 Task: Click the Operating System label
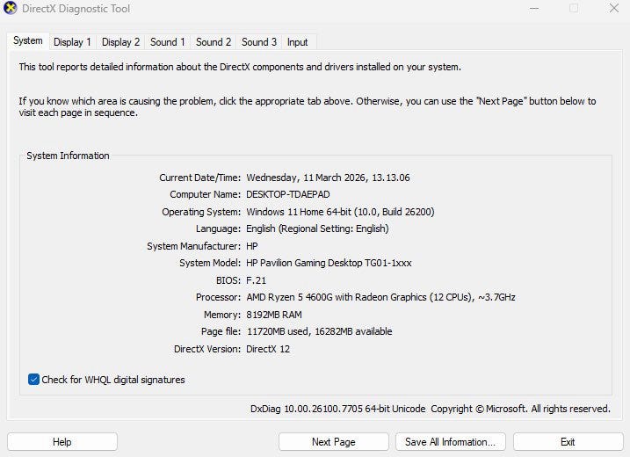coord(201,212)
